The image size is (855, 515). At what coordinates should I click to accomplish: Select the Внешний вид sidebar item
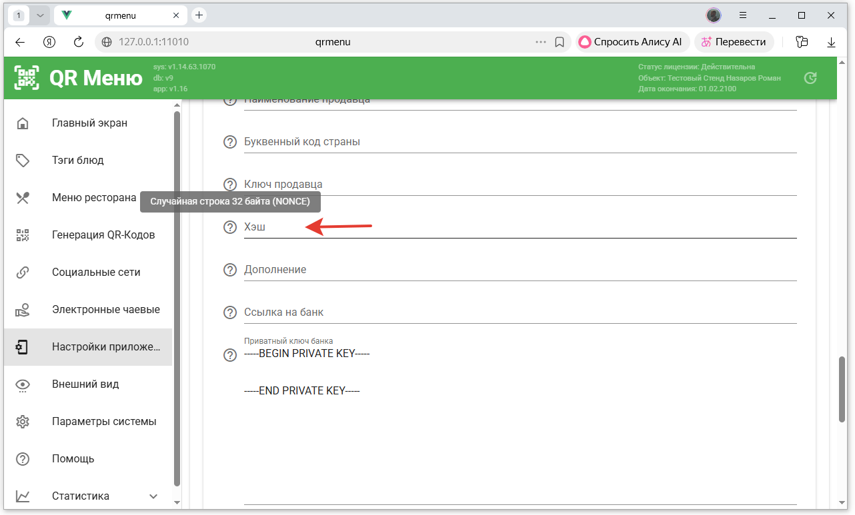pyautogui.click(x=85, y=384)
